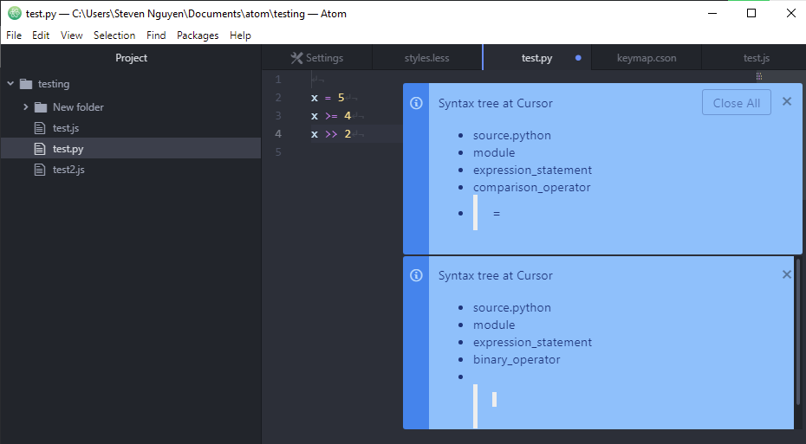Click 'Syntax tree at Cursor' title of second notification
Image resolution: width=806 pixels, height=444 pixels.
click(495, 275)
